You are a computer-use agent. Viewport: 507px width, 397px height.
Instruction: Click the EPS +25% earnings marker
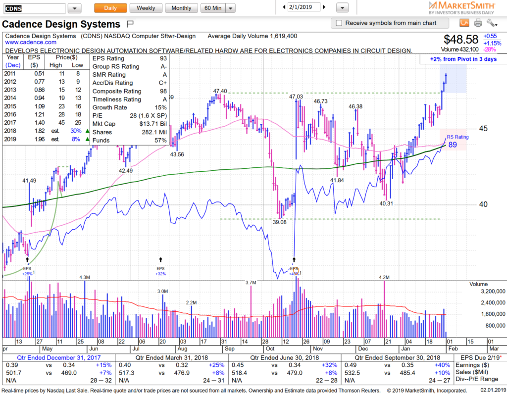pos(27,271)
